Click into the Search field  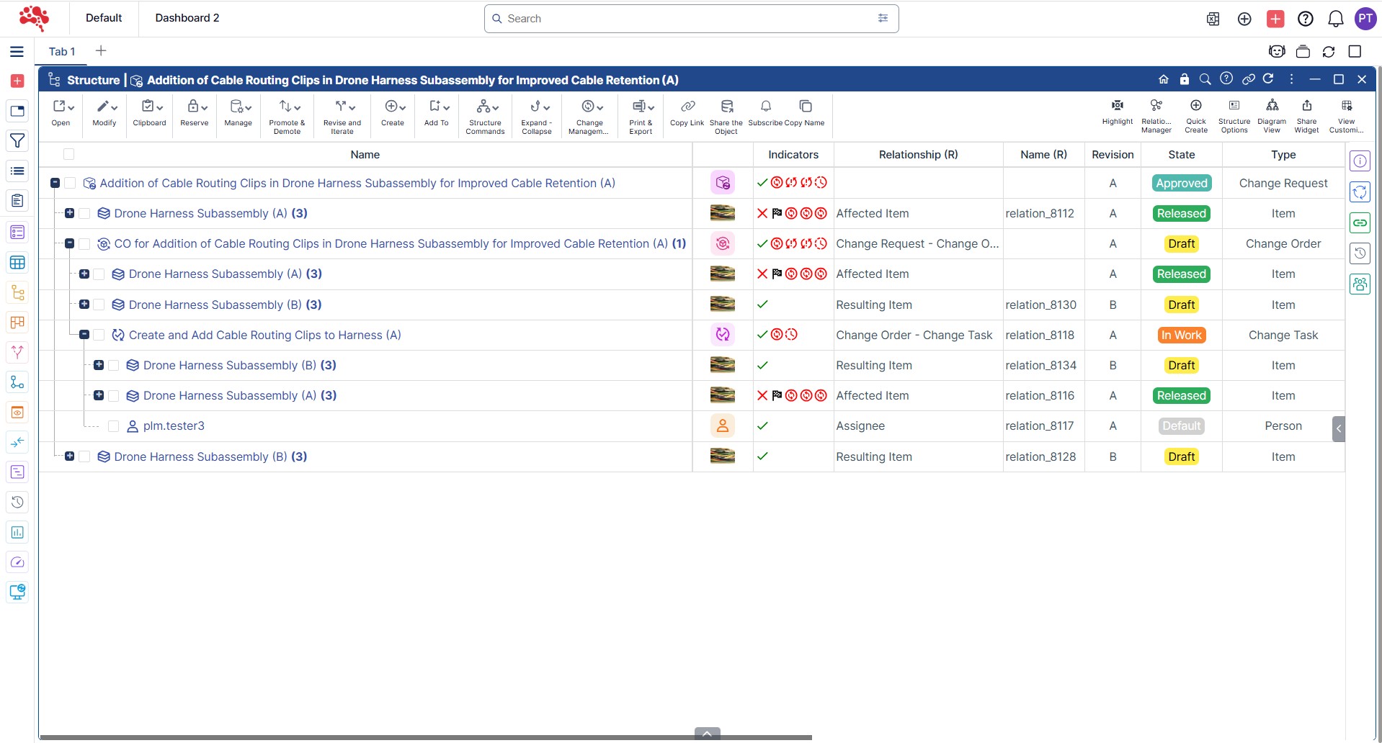(x=685, y=19)
